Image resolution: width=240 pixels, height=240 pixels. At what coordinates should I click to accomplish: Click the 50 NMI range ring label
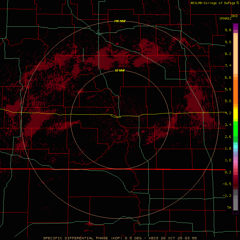coord(120,70)
